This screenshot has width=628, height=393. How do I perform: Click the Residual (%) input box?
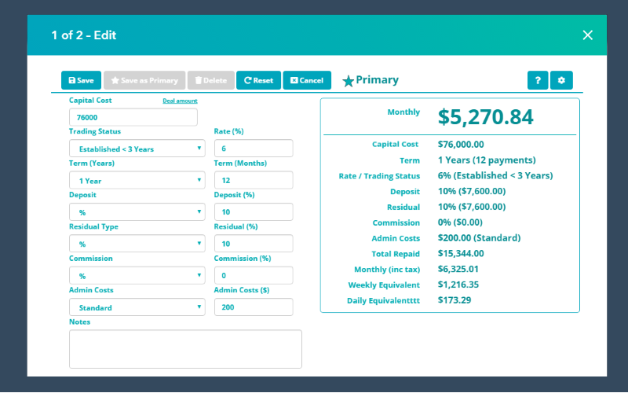pos(254,244)
